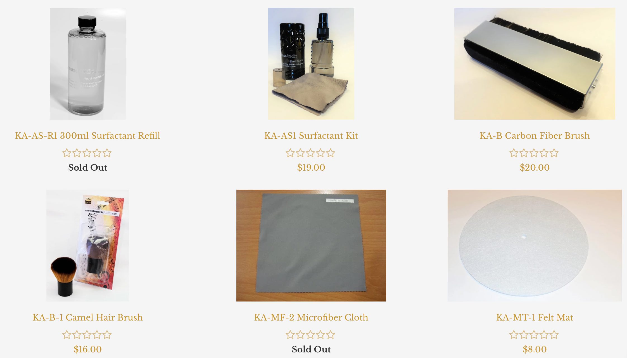The image size is (627, 358).
Task: Click the $8.00 Felt Mat price
Action: [535, 349]
